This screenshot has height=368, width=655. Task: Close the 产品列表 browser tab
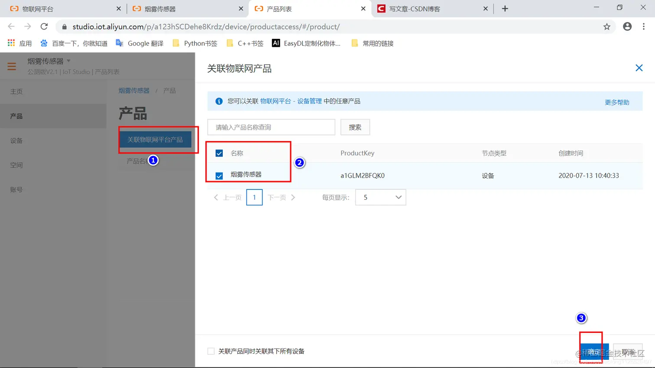click(363, 9)
